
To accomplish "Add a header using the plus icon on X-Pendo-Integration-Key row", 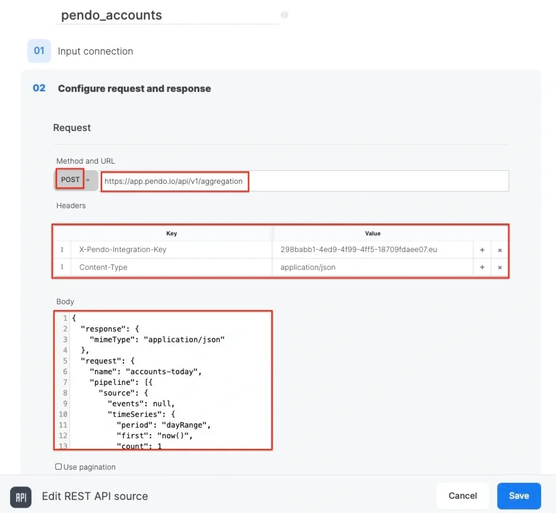I will tap(482, 250).
